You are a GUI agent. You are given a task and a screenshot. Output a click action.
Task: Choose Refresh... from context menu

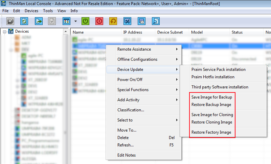pyautogui.click(x=144, y=145)
